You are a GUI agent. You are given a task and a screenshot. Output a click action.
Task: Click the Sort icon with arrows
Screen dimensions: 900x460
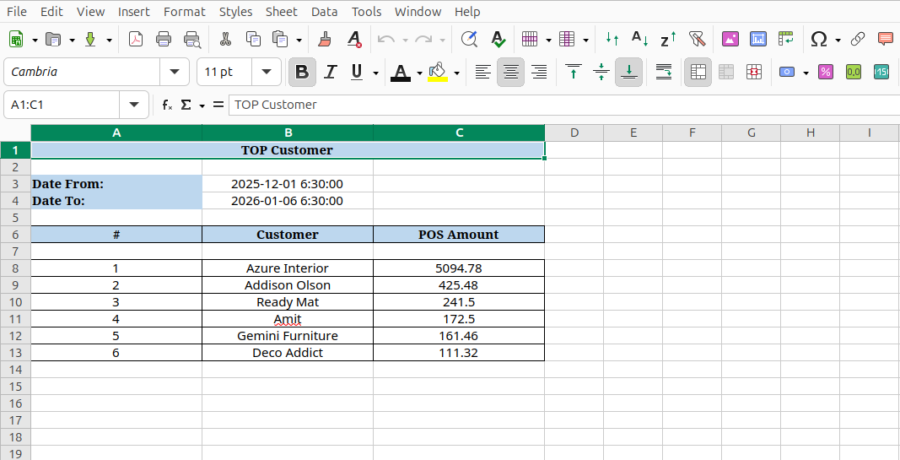pos(612,40)
